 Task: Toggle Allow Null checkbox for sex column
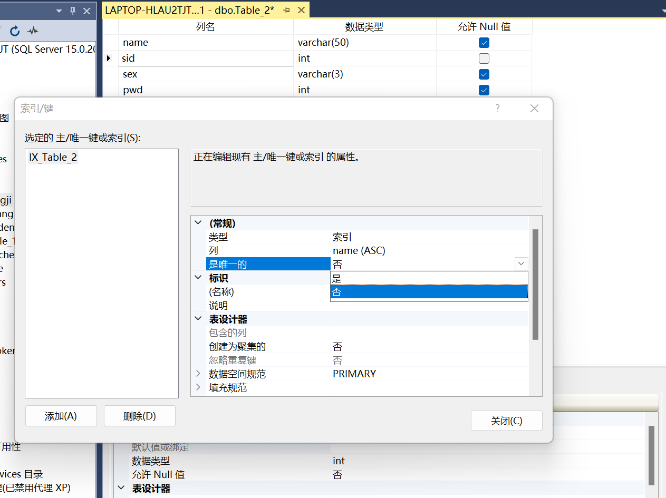[484, 74]
